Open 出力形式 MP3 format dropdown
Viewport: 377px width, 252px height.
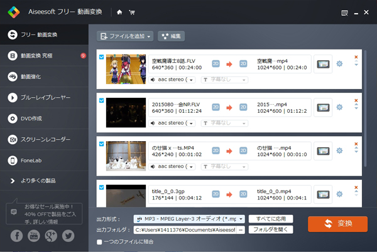point(189,219)
